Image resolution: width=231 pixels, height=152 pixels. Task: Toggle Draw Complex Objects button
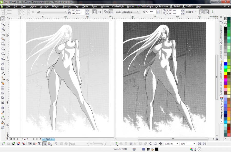point(201,12)
